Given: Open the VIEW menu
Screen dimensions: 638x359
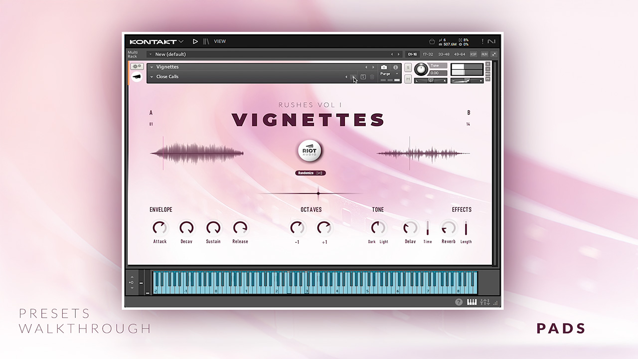Looking at the screenshot, I should click(x=220, y=41).
